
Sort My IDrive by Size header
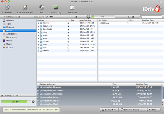(135, 20)
